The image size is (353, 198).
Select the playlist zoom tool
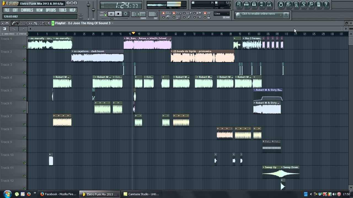(x=44, y=23)
